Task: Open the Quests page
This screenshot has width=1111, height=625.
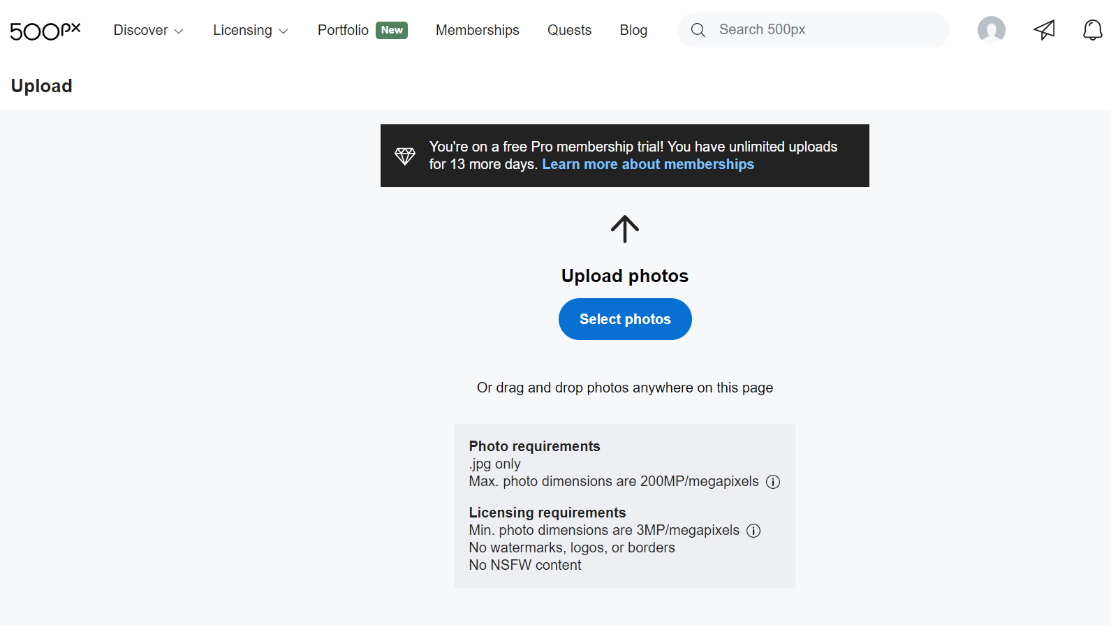Action: tap(569, 30)
